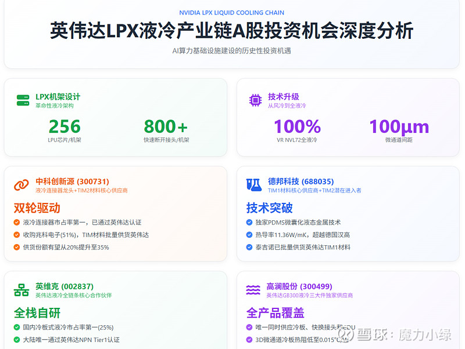Click the purple waves icon for 高澜股份
The width and height of the screenshot is (465, 349).
(x=253, y=290)
